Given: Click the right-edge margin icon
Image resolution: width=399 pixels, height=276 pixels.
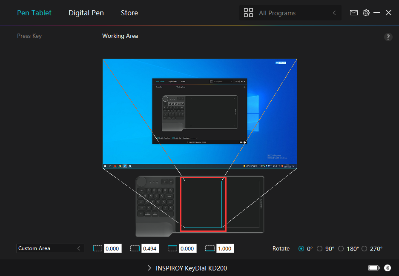Looking at the screenshot, I should (x=135, y=248).
